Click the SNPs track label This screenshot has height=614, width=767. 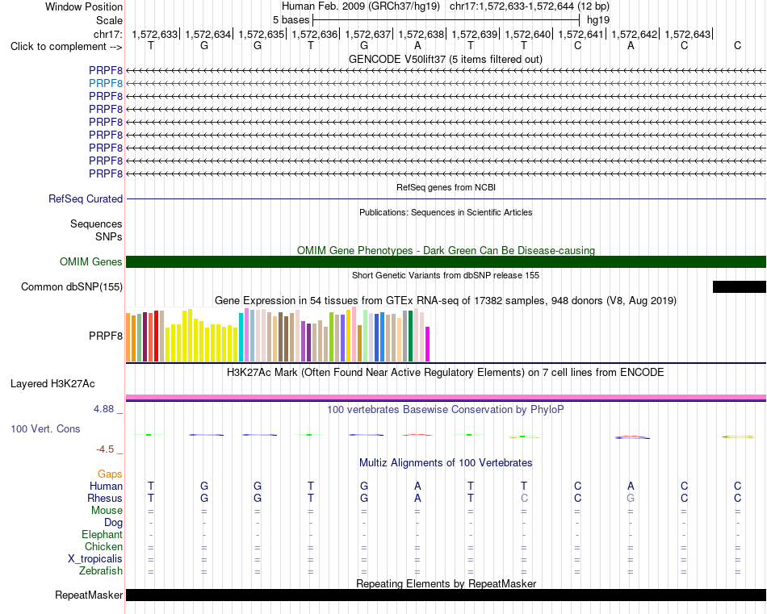coord(109,236)
